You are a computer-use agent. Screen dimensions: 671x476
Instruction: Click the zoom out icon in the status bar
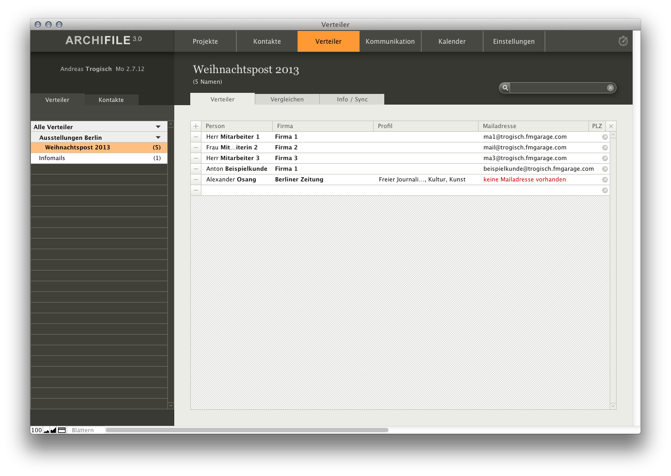pyautogui.click(x=46, y=430)
